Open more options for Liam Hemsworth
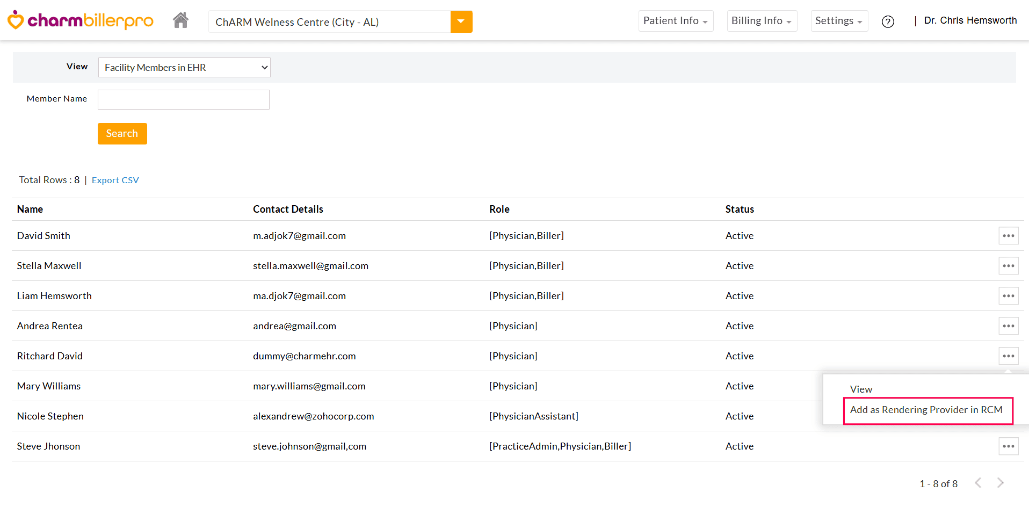The width and height of the screenshot is (1029, 528). 1009,296
